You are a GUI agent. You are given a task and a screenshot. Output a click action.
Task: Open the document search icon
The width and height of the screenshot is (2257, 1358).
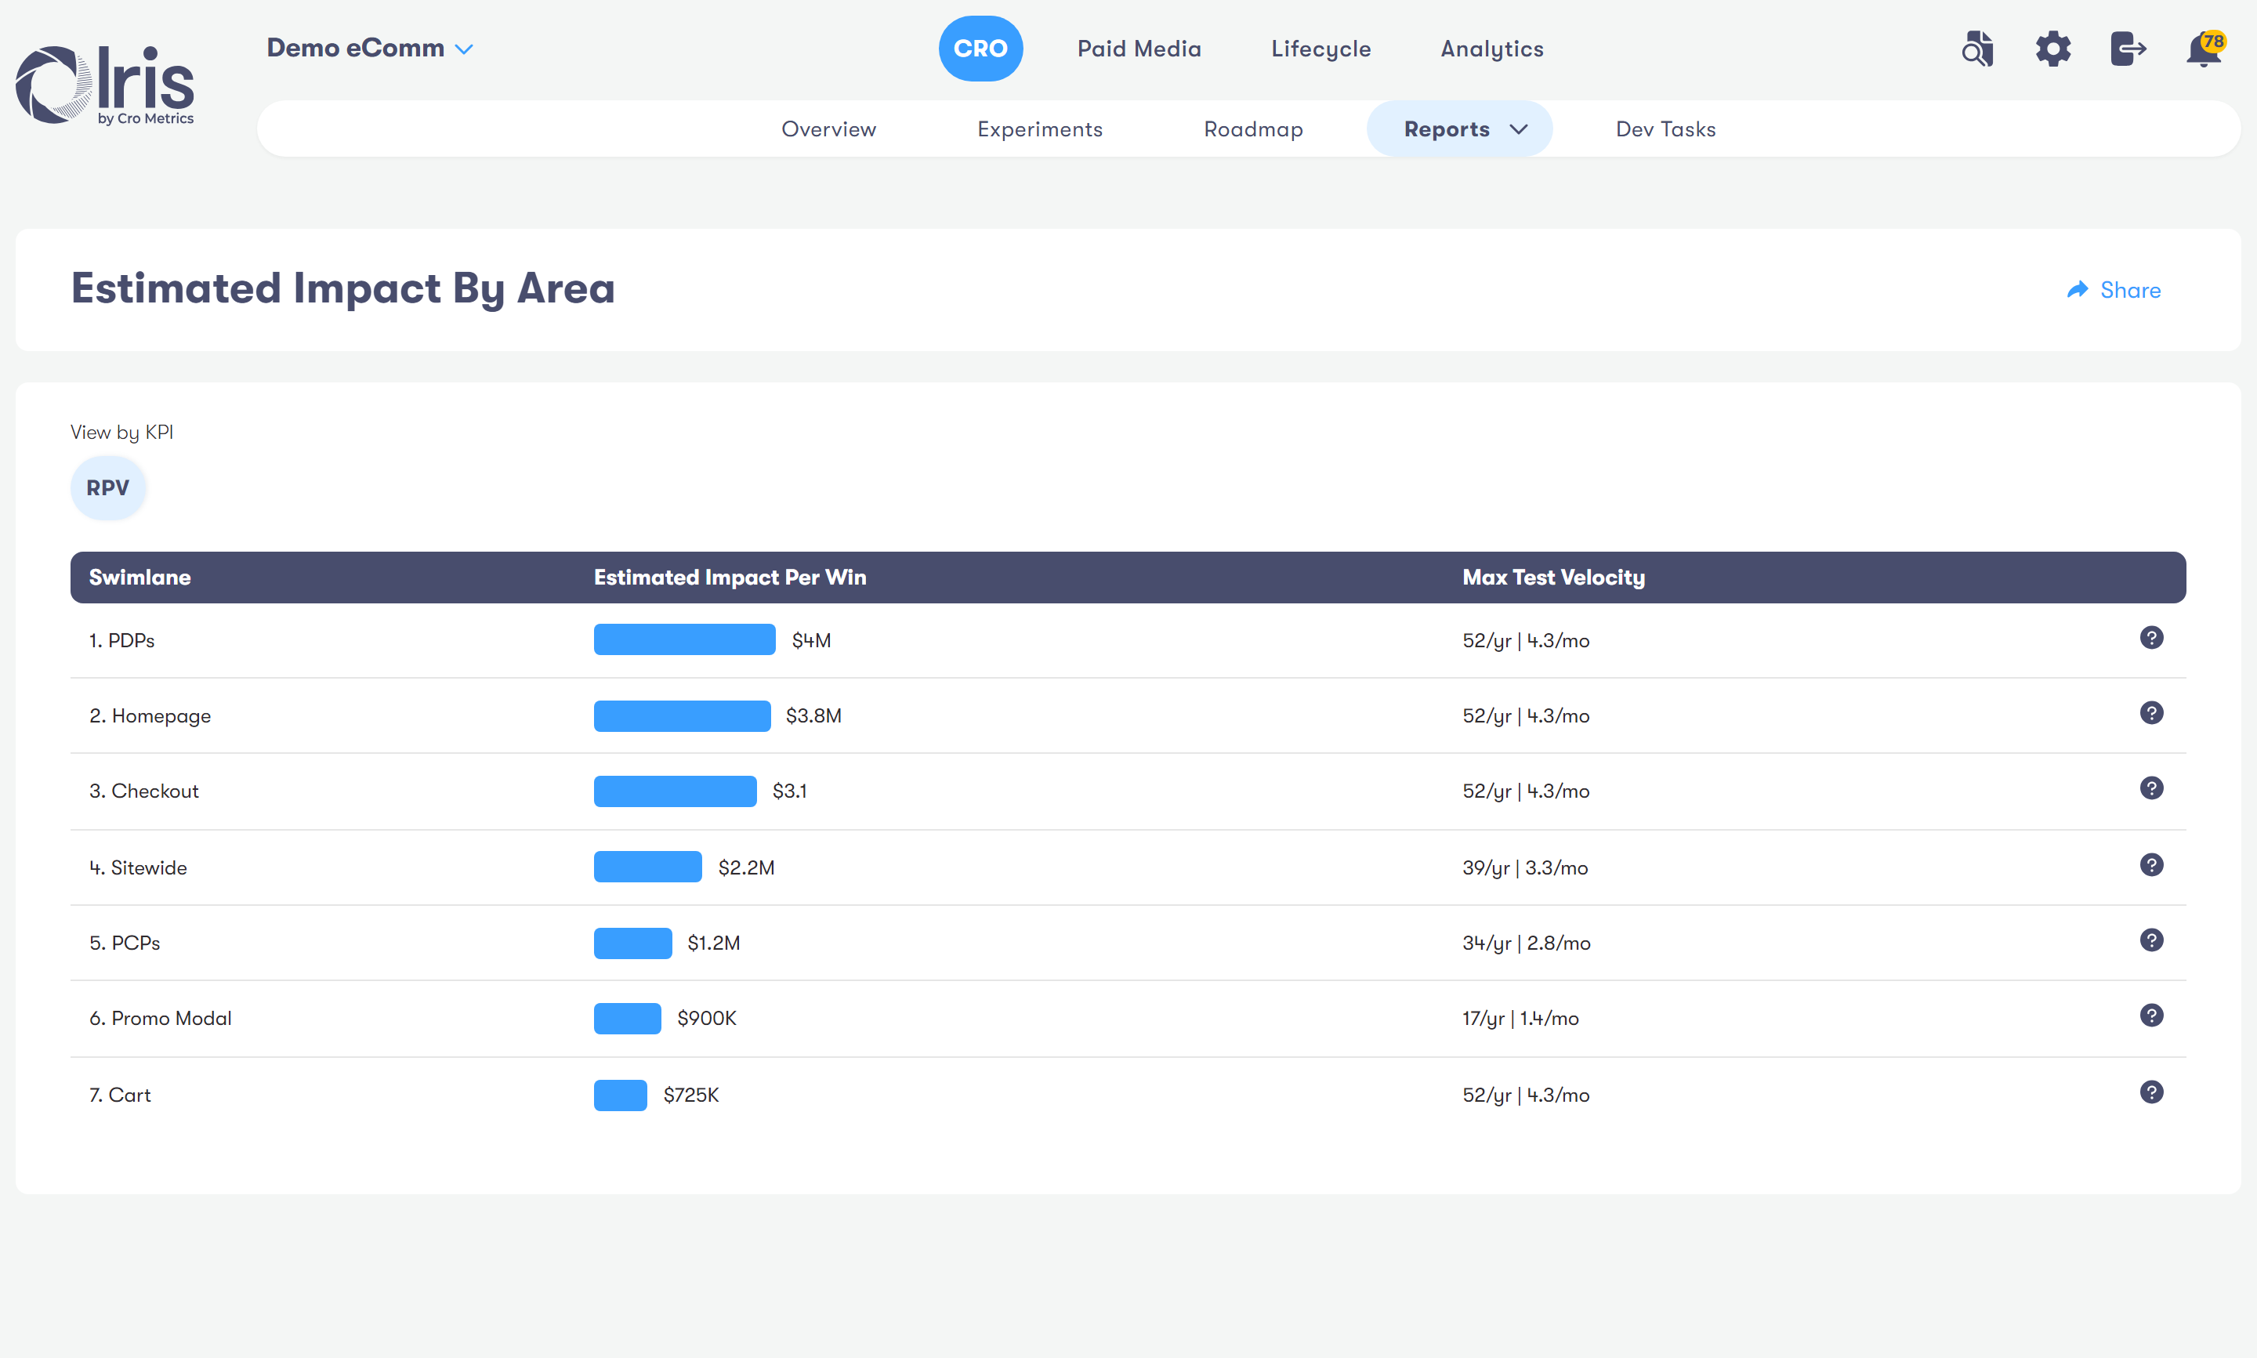(x=1977, y=49)
